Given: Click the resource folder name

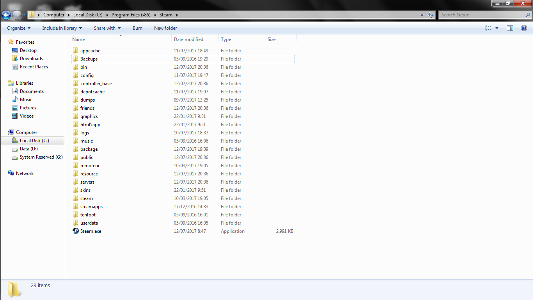Looking at the screenshot, I should (89, 174).
